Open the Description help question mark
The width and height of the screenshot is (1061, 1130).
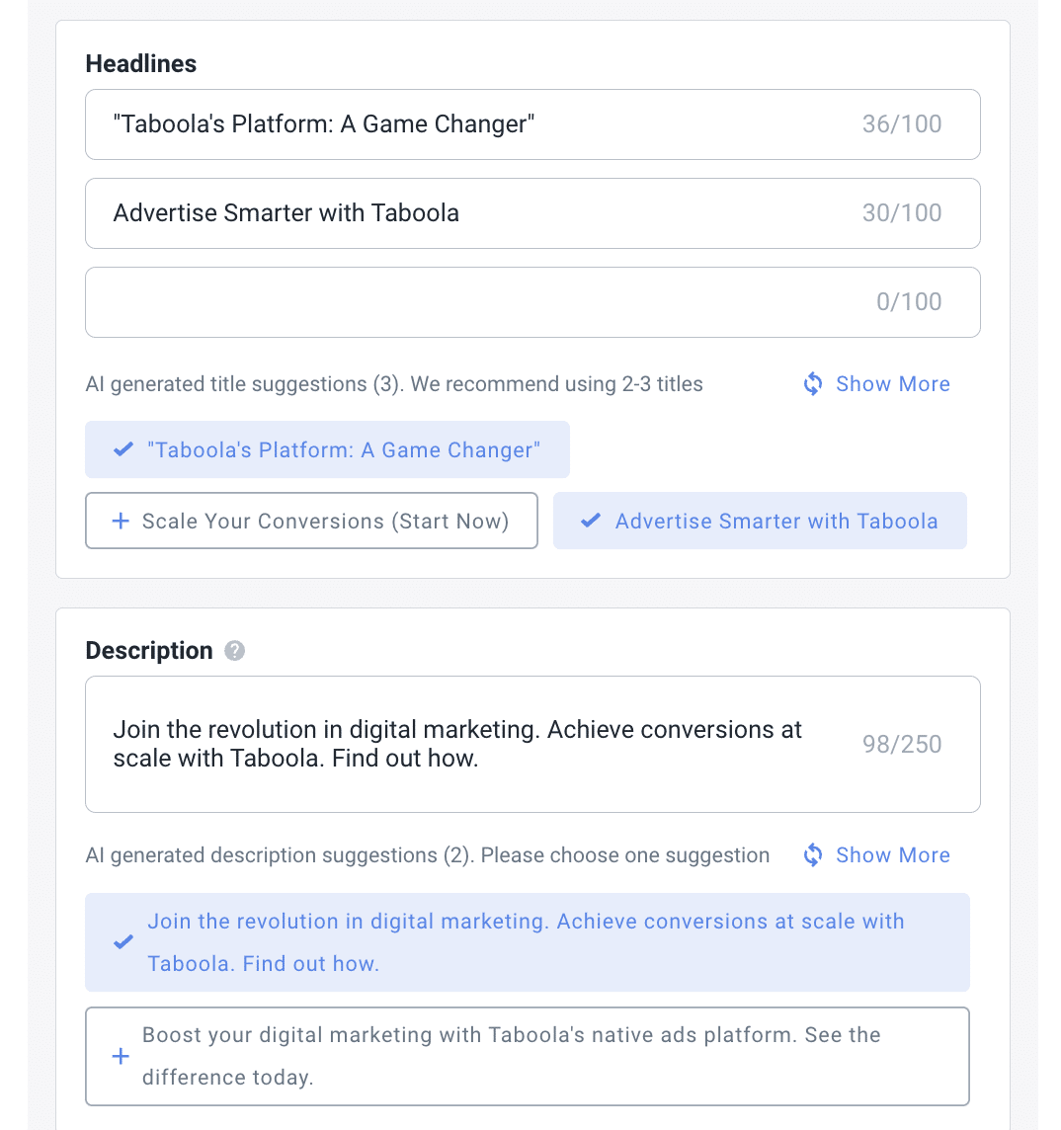[x=234, y=651]
